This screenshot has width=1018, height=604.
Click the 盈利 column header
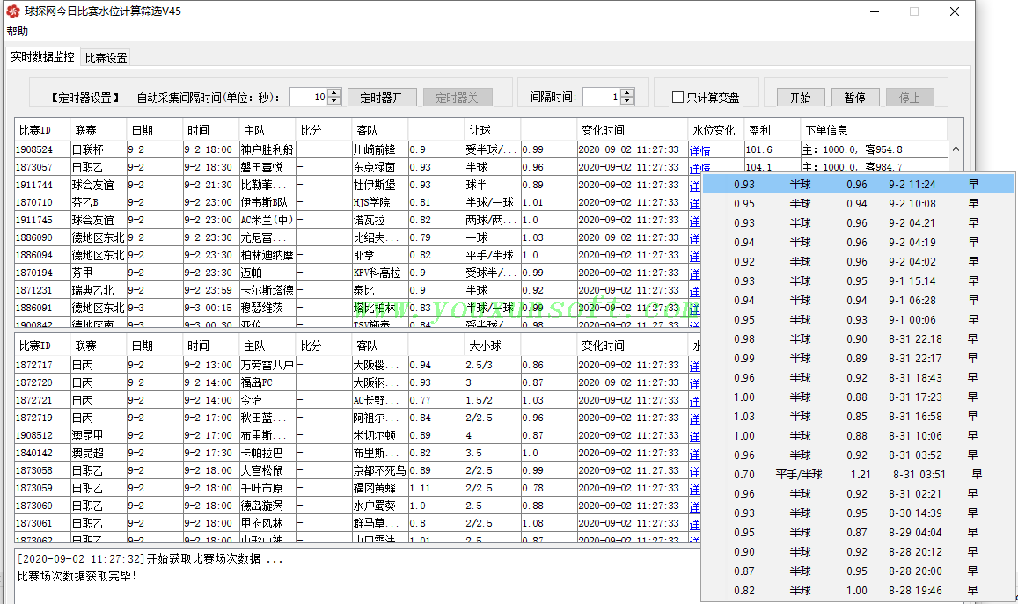point(772,130)
